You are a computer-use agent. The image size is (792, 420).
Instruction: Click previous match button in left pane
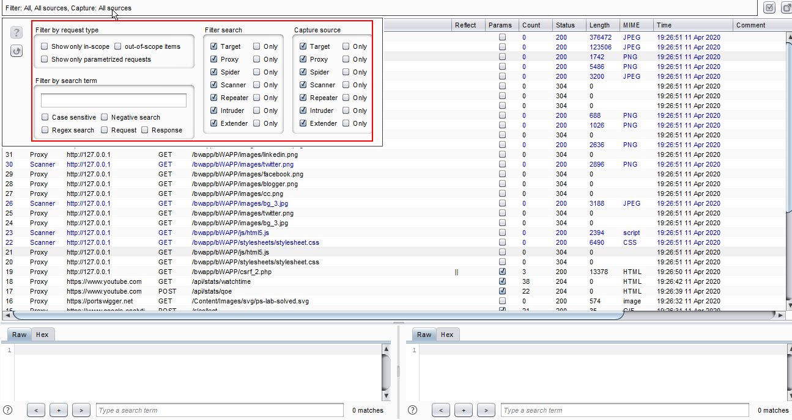pos(36,410)
